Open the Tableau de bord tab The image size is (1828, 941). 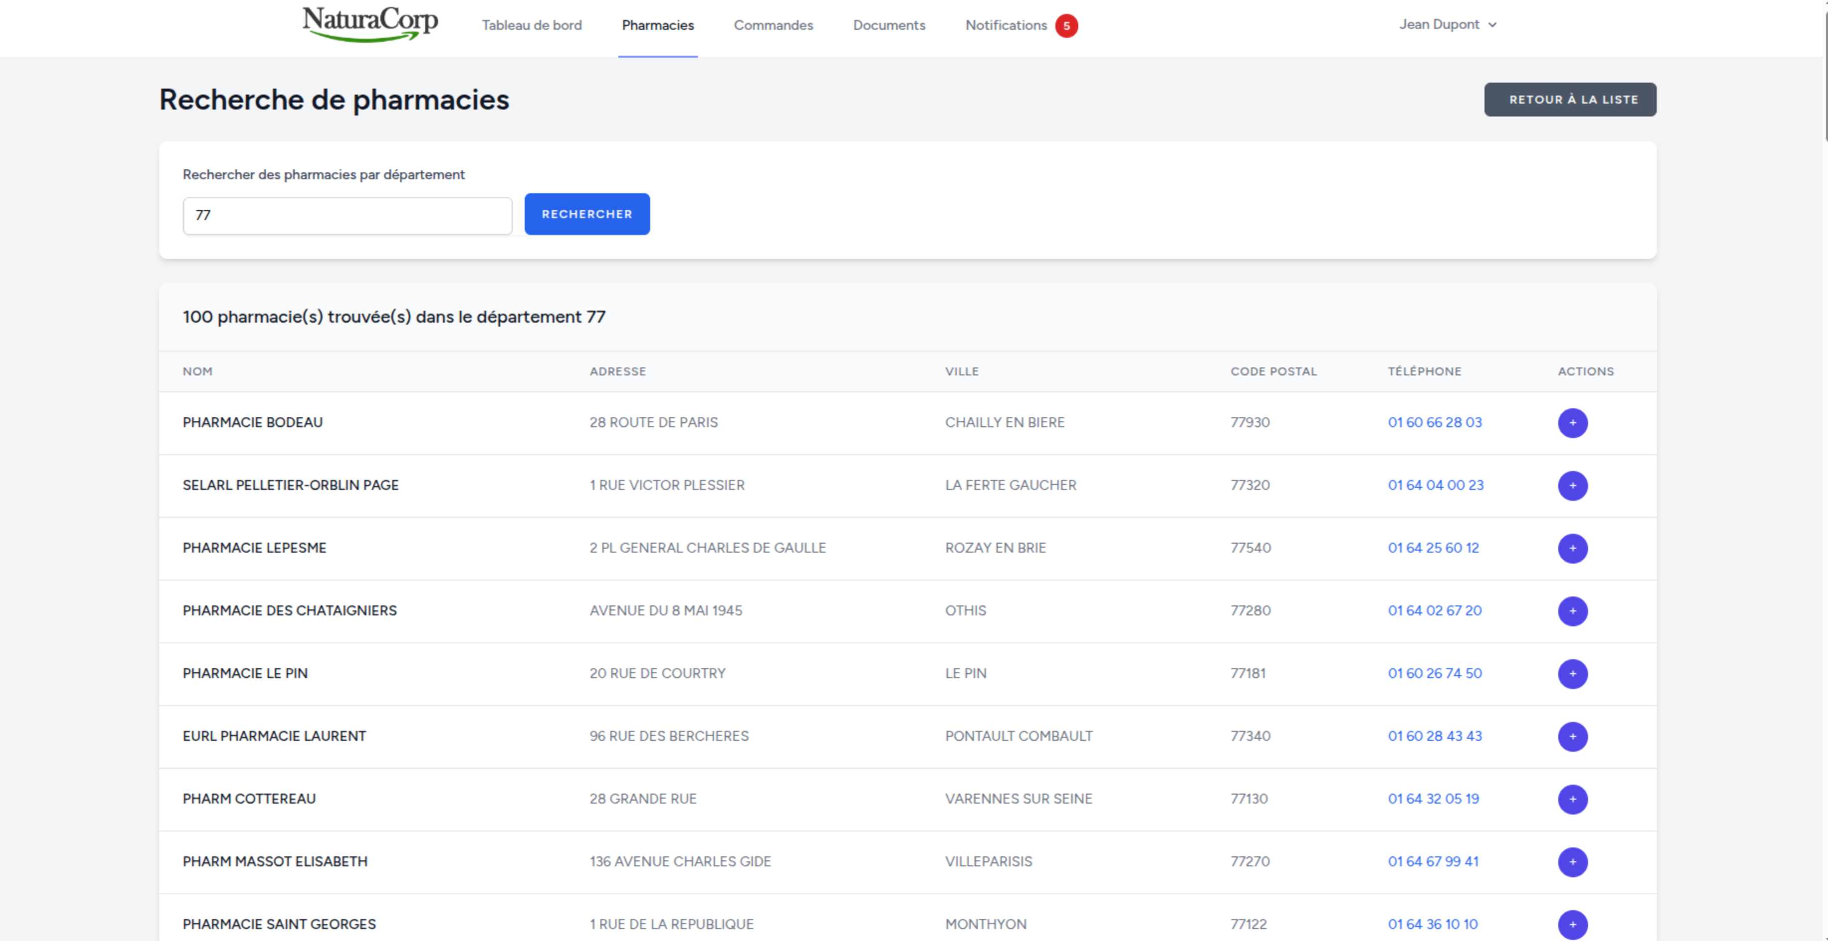pos(532,25)
